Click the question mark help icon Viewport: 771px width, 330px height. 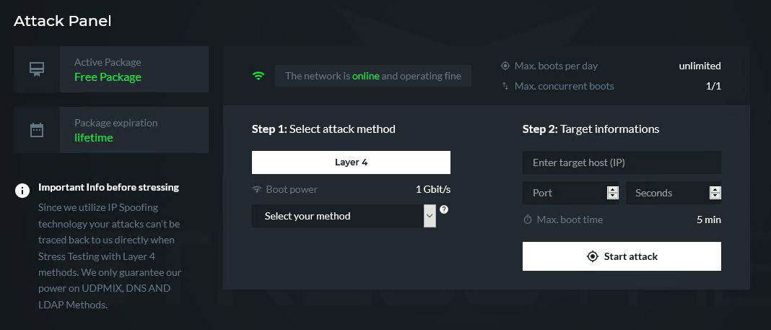pyautogui.click(x=444, y=209)
